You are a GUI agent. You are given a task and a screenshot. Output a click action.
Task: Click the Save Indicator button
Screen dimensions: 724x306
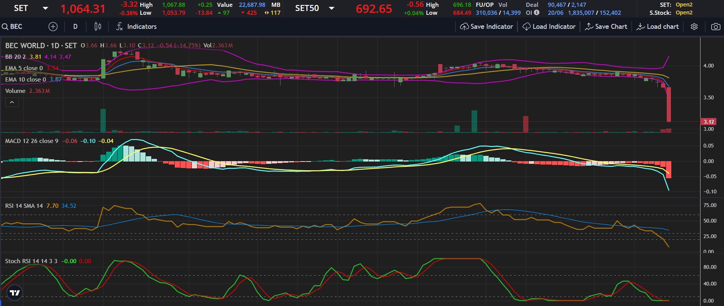coord(486,27)
